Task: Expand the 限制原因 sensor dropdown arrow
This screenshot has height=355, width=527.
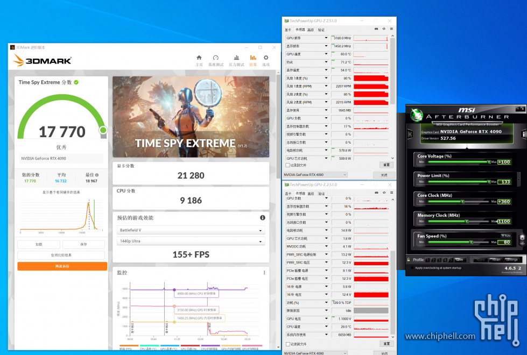Action: tap(326, 311)
